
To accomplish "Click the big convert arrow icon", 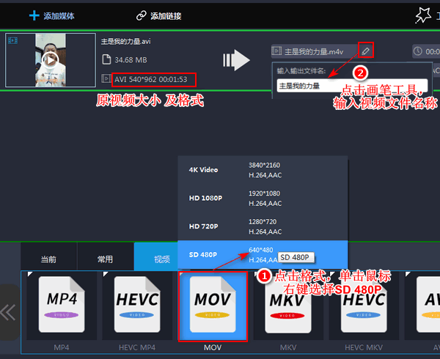I will [x=236, y=60].
